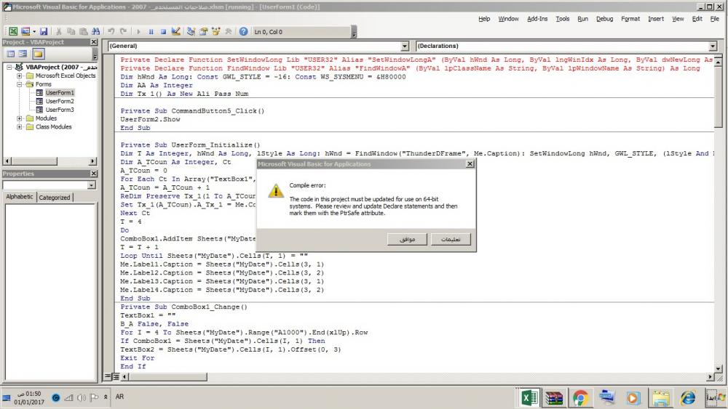Click the code window vertical scrollbar thumb

[x=719, y=95]
